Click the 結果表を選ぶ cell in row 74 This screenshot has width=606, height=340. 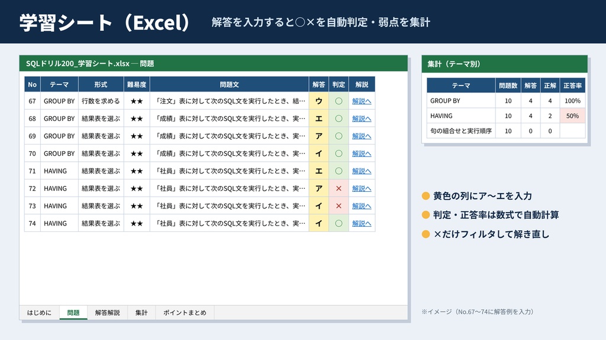(x=101, y=223)
